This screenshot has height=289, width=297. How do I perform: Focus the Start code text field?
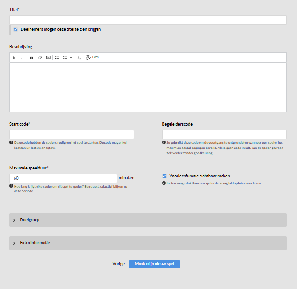click(71, 134)
